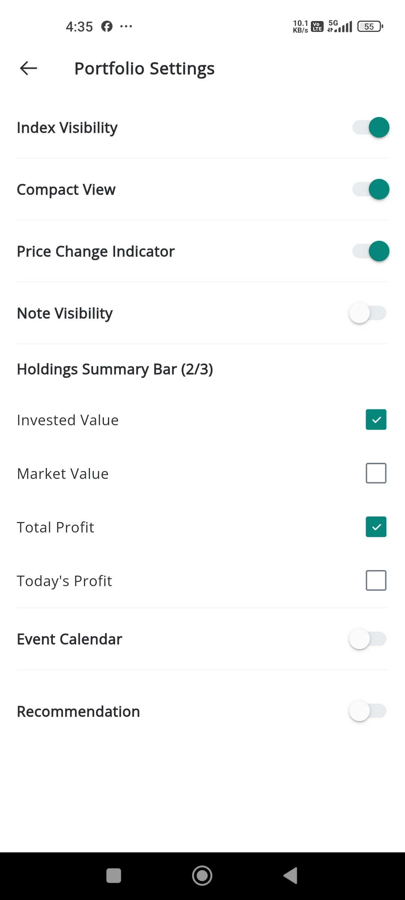Tap the 5G signal strength icon
This screenshot has width=405, height=900.
[340, 26]
